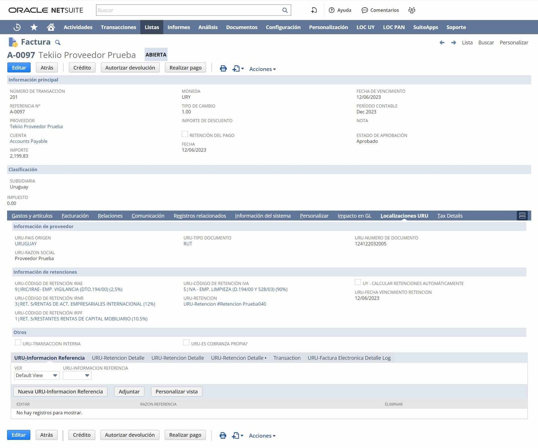Expand the top Acciones menu
The image size is (538, 448).
point(263,69)
